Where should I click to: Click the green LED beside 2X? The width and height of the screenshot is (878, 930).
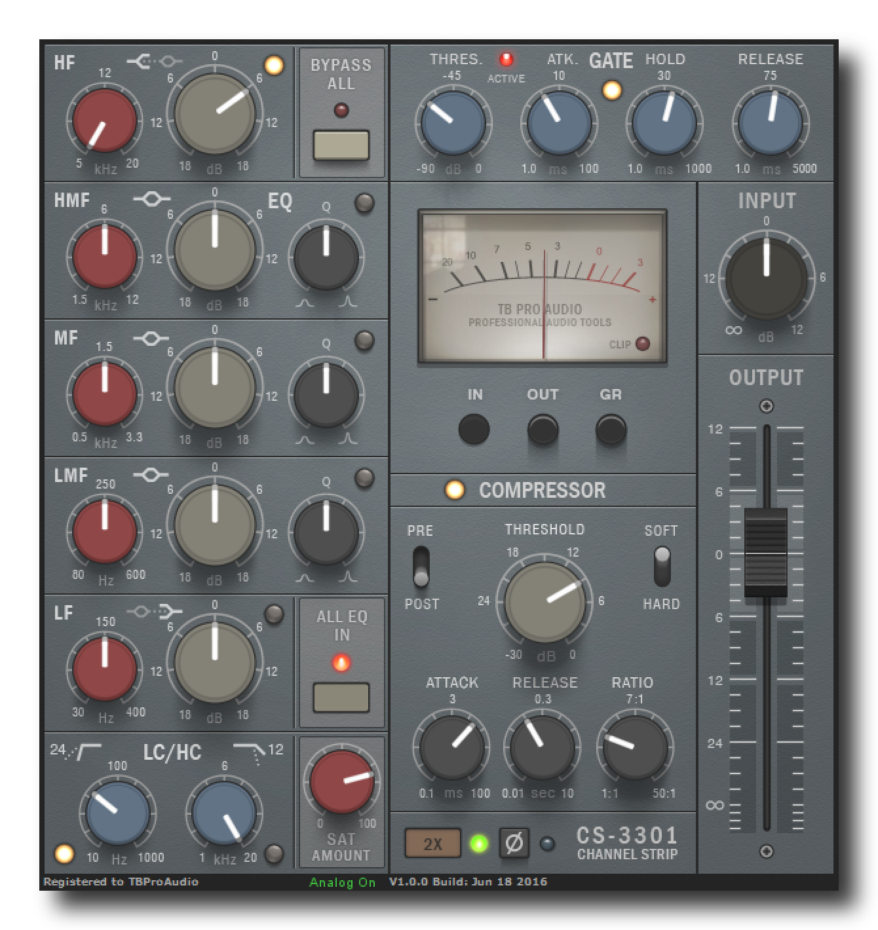479,844
